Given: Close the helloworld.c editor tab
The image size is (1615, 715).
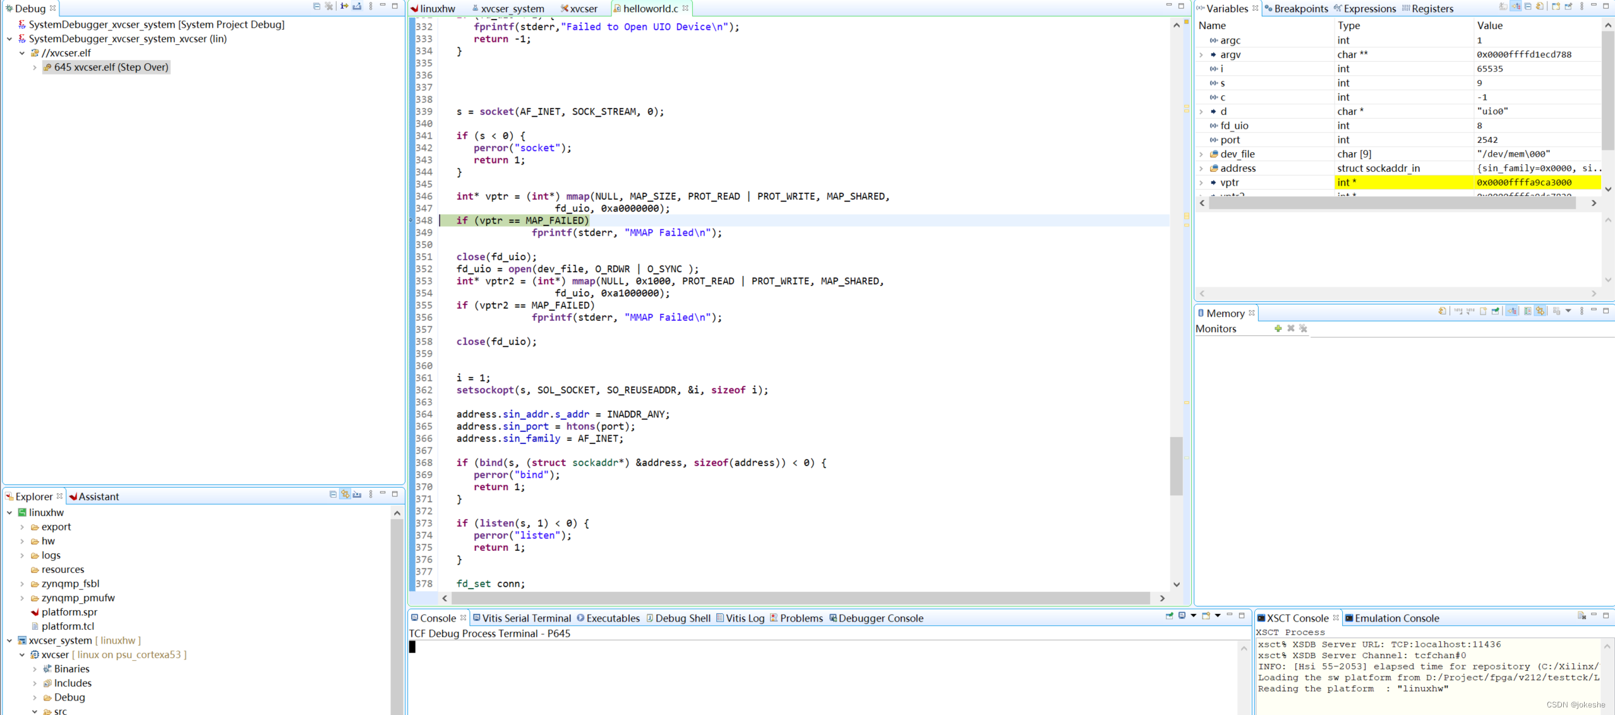Looking at the screenshot, I should click(x=685, y=8).
